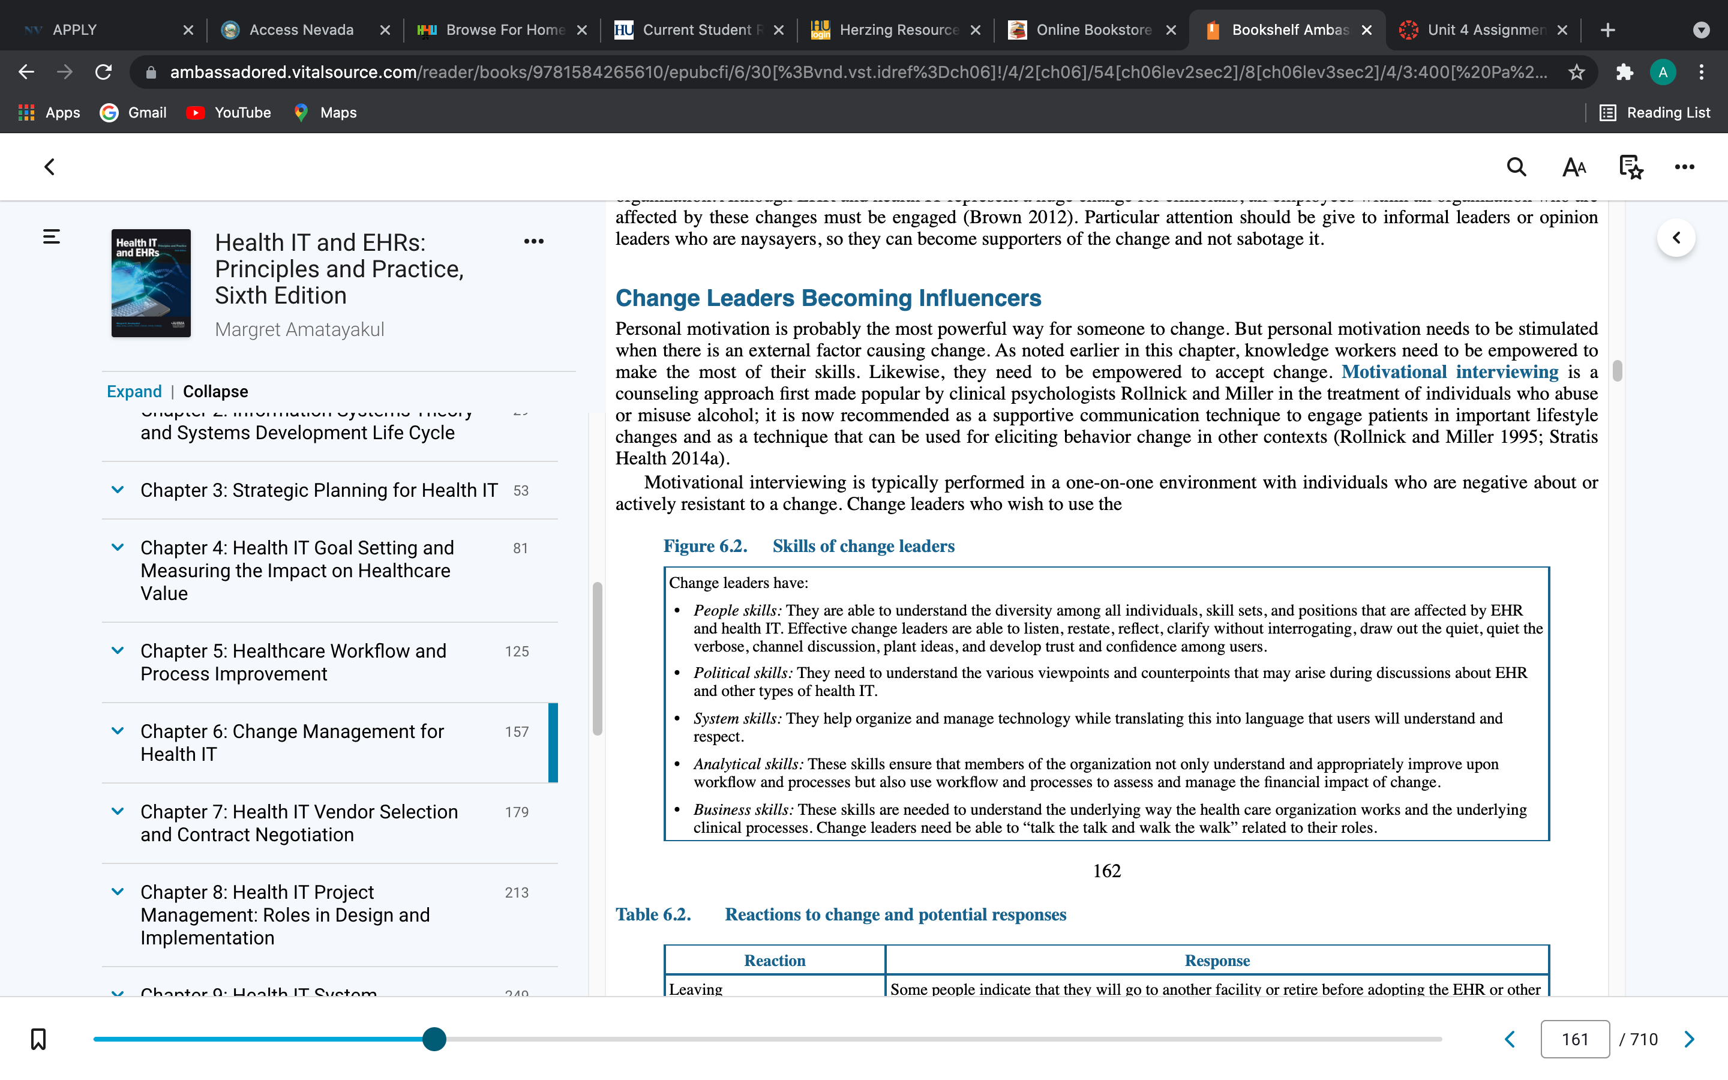Expand Chapter 8: Health IT Project Management
Image resolution: width=1728 pixels, height=1080 pixels.
pos(118,892)
